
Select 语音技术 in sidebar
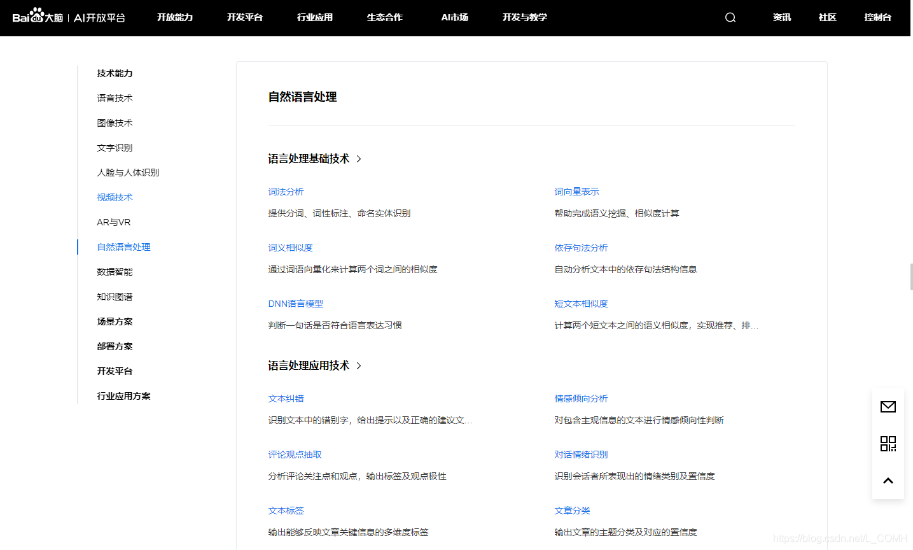click(x=115, y=98)
